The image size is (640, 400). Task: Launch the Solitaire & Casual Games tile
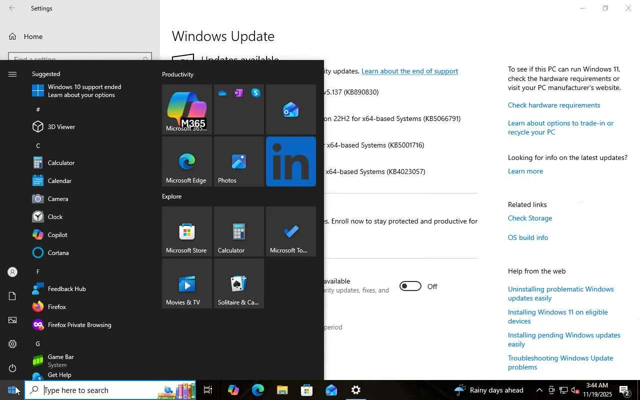pyautogui.click(x=239, y=283)
